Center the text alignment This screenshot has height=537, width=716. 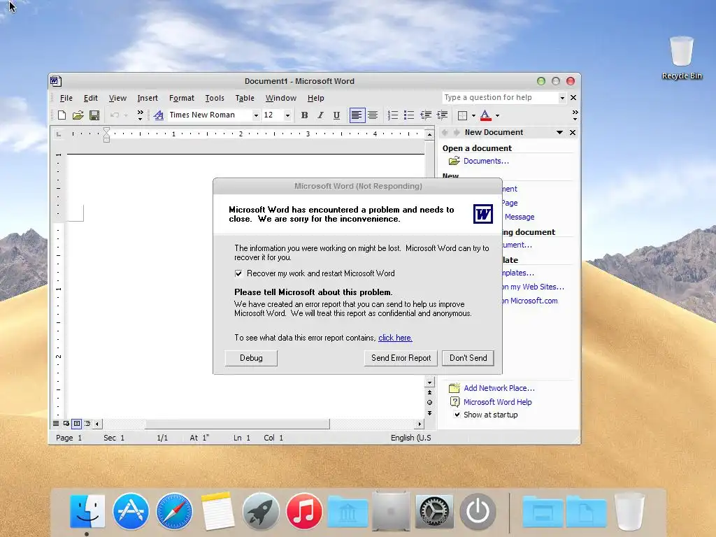coord(373,115)
